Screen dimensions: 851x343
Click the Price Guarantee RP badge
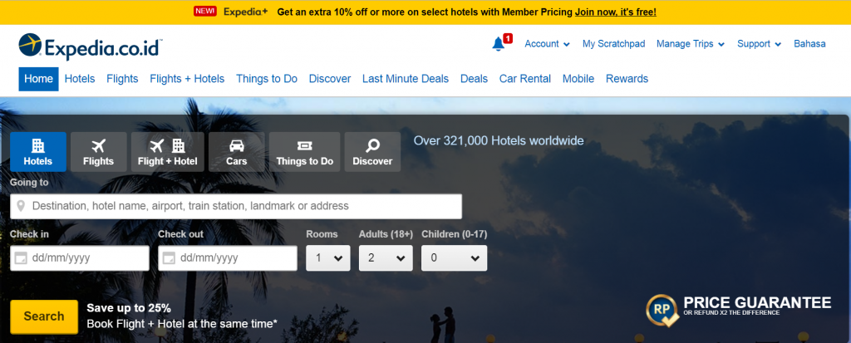pyautogui.click(x=662, y=311)
